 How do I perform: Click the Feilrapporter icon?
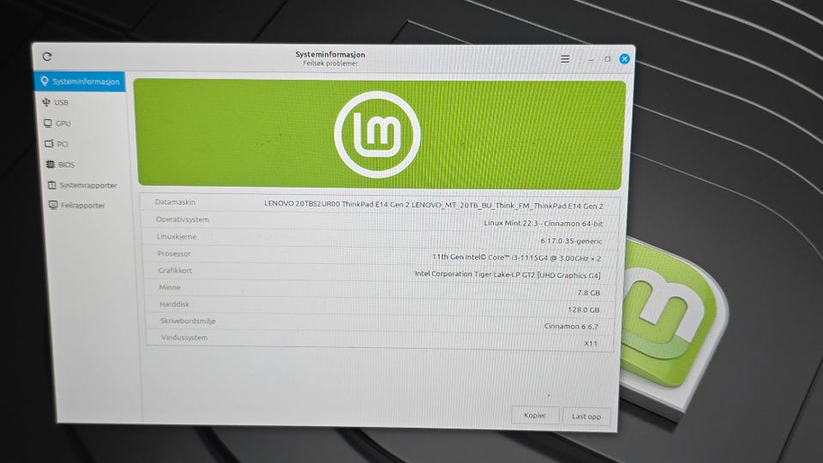click(53, 205)
